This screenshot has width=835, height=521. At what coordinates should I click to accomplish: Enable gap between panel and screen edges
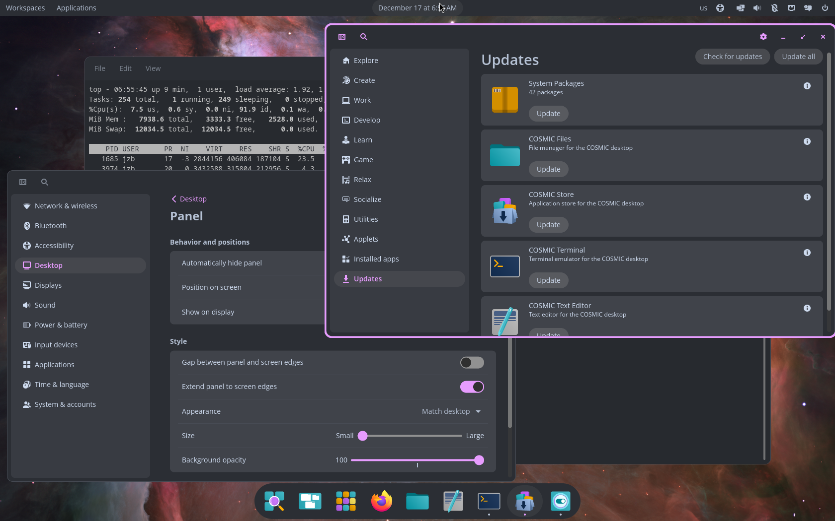click(x=472, y=363)
